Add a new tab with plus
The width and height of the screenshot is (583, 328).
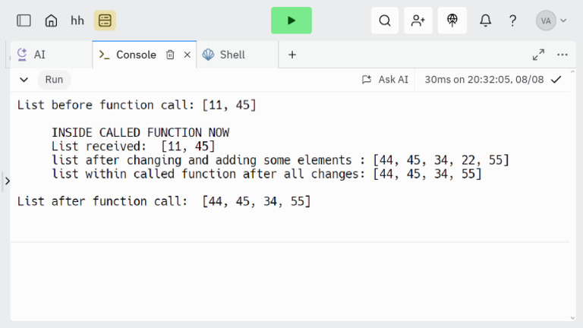coord(292,55)
